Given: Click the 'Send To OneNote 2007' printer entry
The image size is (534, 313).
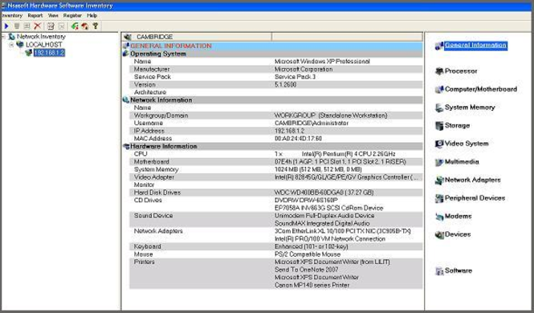Looking at the screenshot, I should click(307, 270).
